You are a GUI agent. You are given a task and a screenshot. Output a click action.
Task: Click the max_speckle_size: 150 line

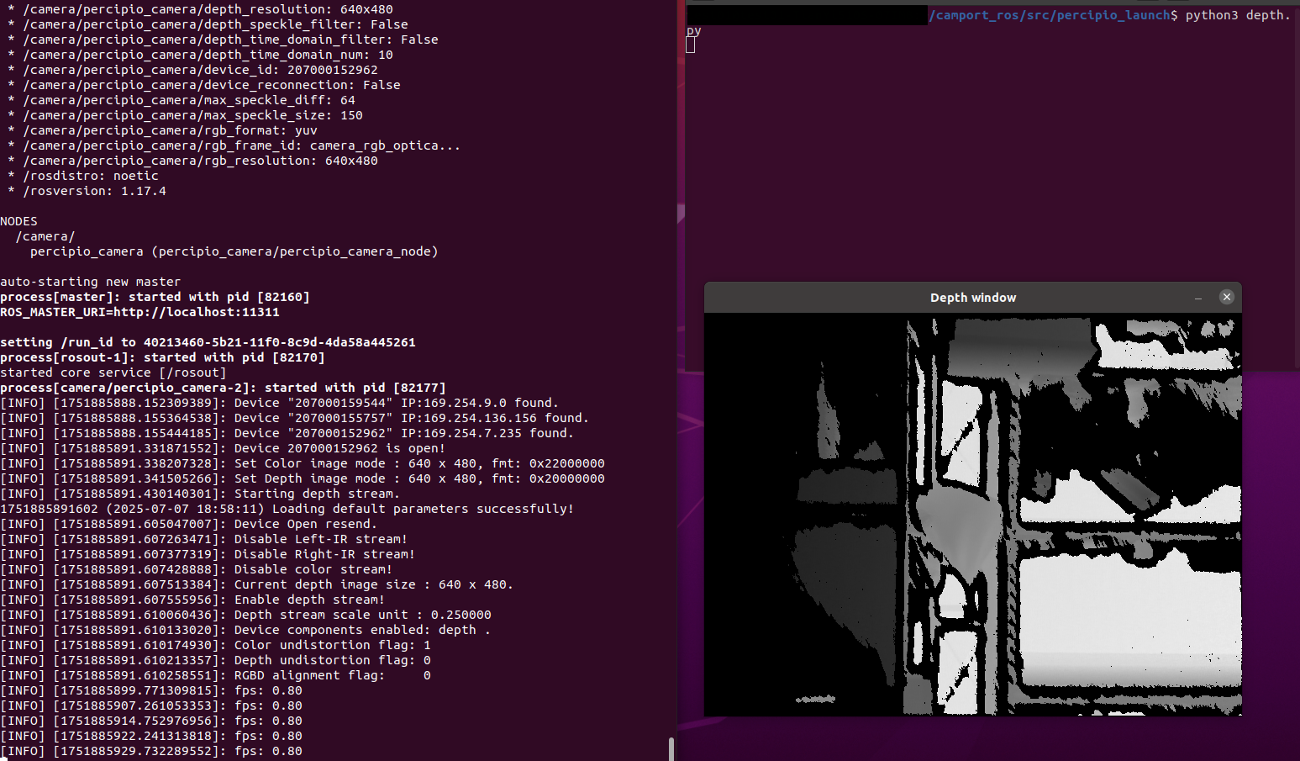(185, 115)
